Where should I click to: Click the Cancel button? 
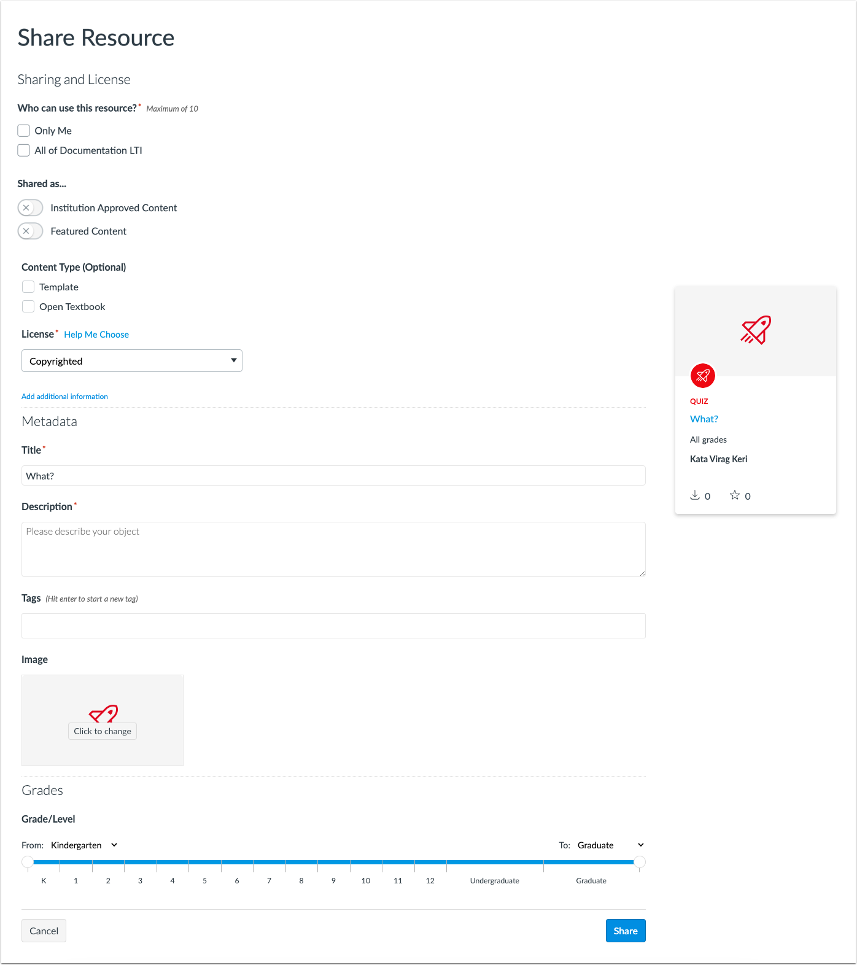pyautogui.click(x=44, y=931)
